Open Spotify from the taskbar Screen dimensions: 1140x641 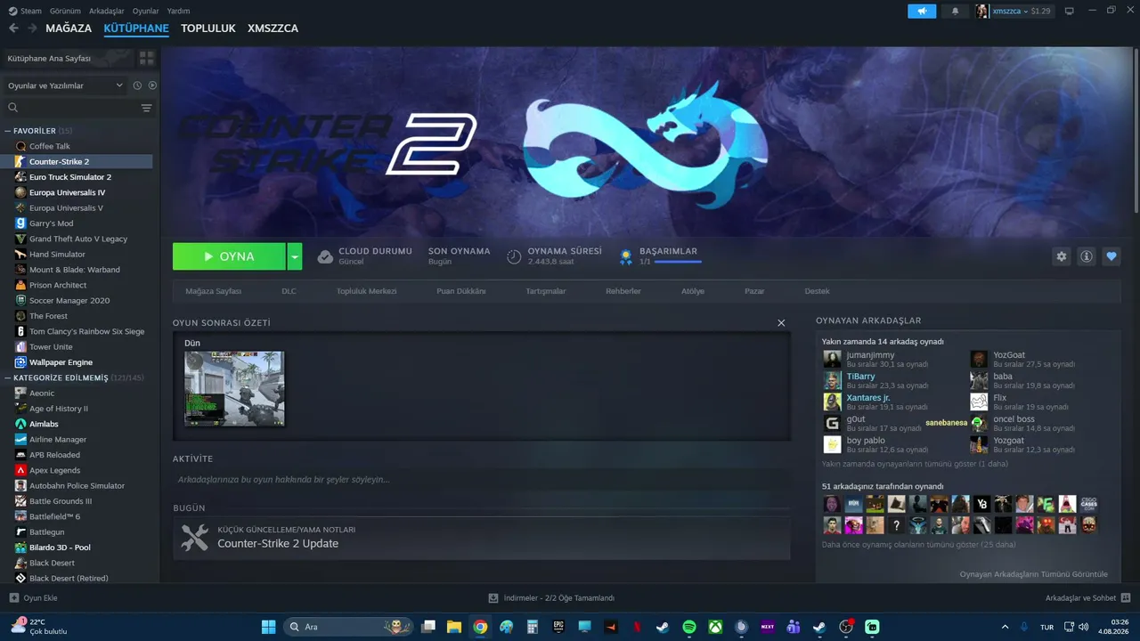click(689, 627)
